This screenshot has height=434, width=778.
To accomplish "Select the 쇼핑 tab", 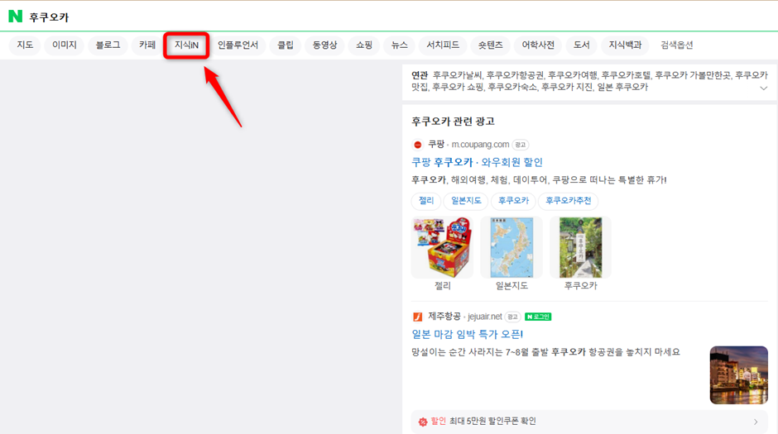I will click(364, 45).
